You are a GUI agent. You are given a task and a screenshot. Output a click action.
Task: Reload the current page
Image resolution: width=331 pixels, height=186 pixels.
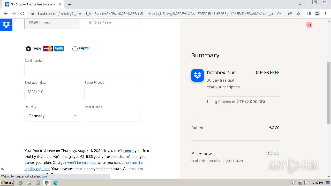(22, 13)
